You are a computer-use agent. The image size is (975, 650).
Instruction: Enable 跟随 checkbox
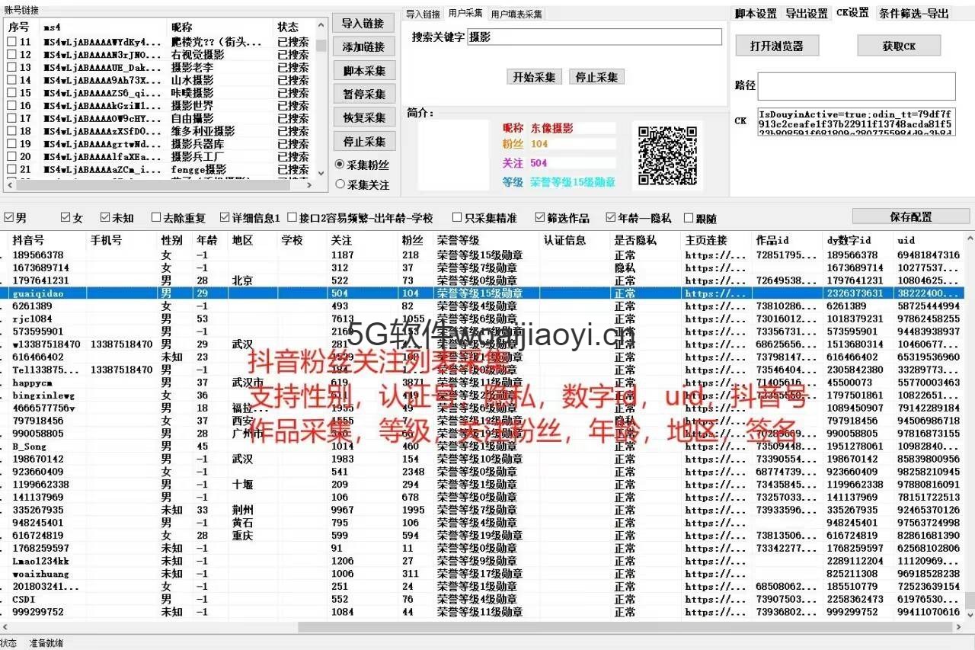point(689,218)
